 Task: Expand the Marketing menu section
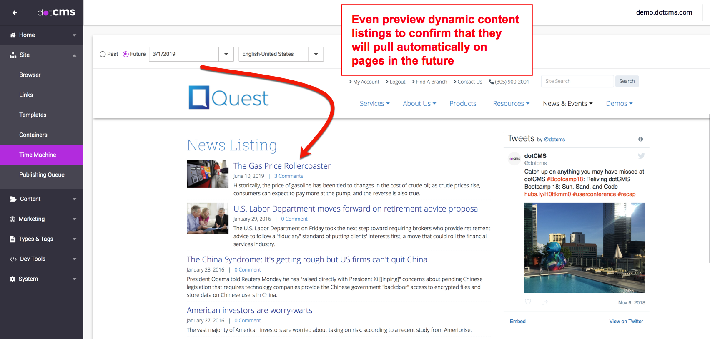(x=74, y=219)
